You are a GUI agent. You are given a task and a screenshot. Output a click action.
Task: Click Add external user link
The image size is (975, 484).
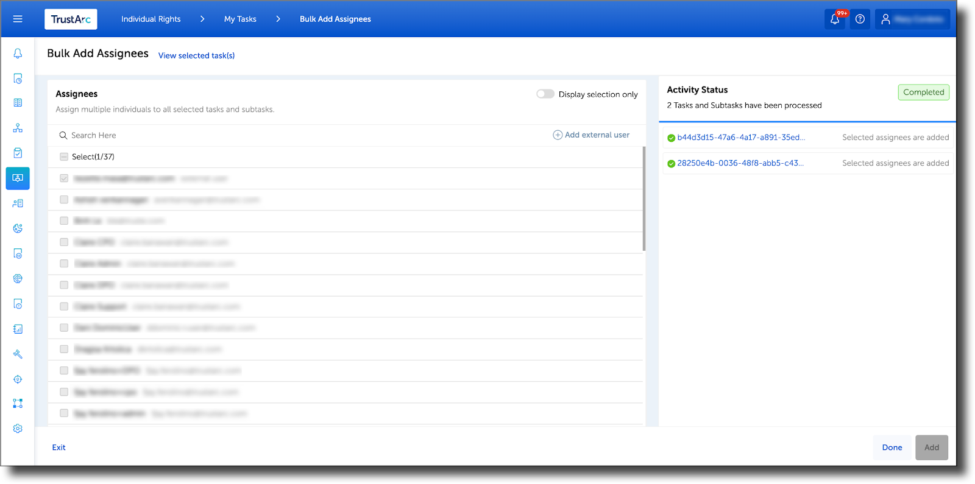pyautogui.click(x=597, y=135)
